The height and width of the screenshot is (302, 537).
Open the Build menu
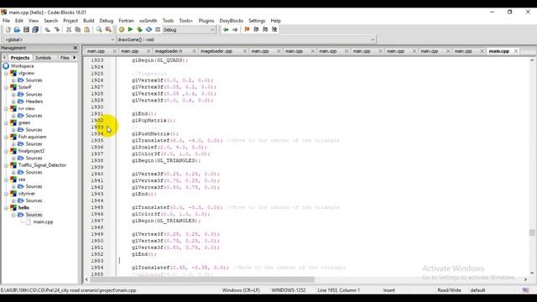(x=88, y=21)
